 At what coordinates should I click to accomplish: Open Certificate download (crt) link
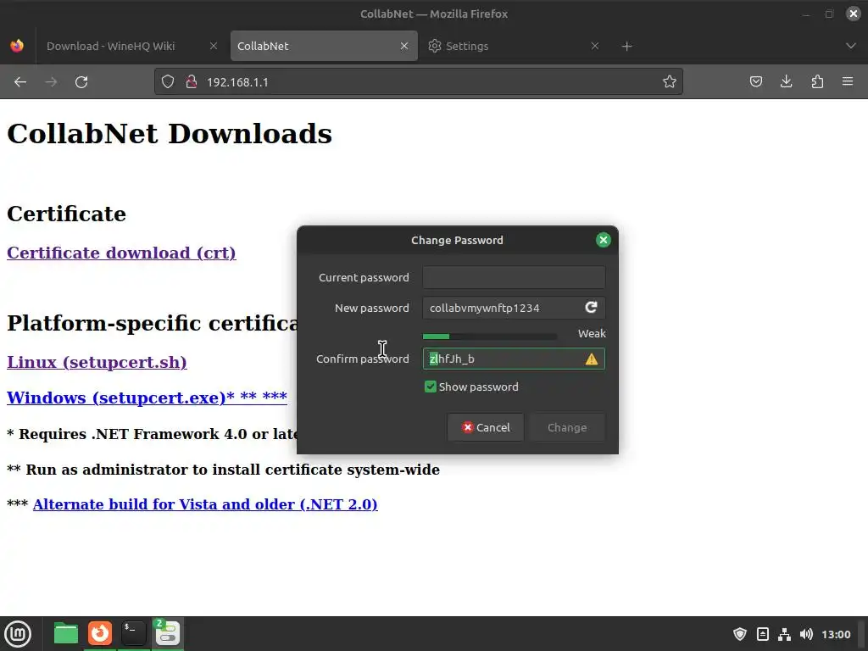tap(121, 253)
